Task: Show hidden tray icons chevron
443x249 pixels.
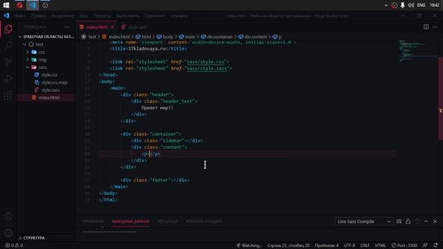Action: pos(386,5)
